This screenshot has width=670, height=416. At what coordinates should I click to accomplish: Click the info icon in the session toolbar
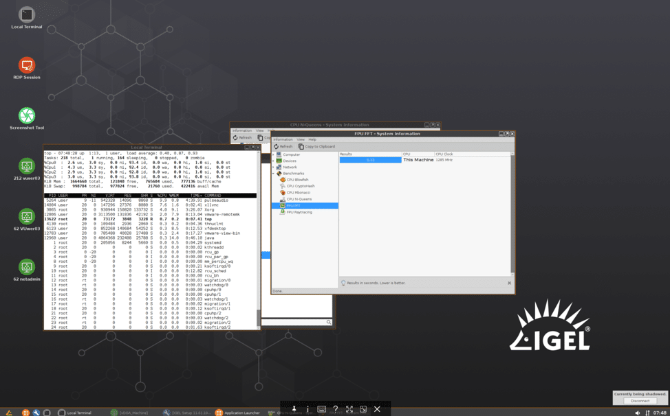pyautogui.click(x=307, y=409)
